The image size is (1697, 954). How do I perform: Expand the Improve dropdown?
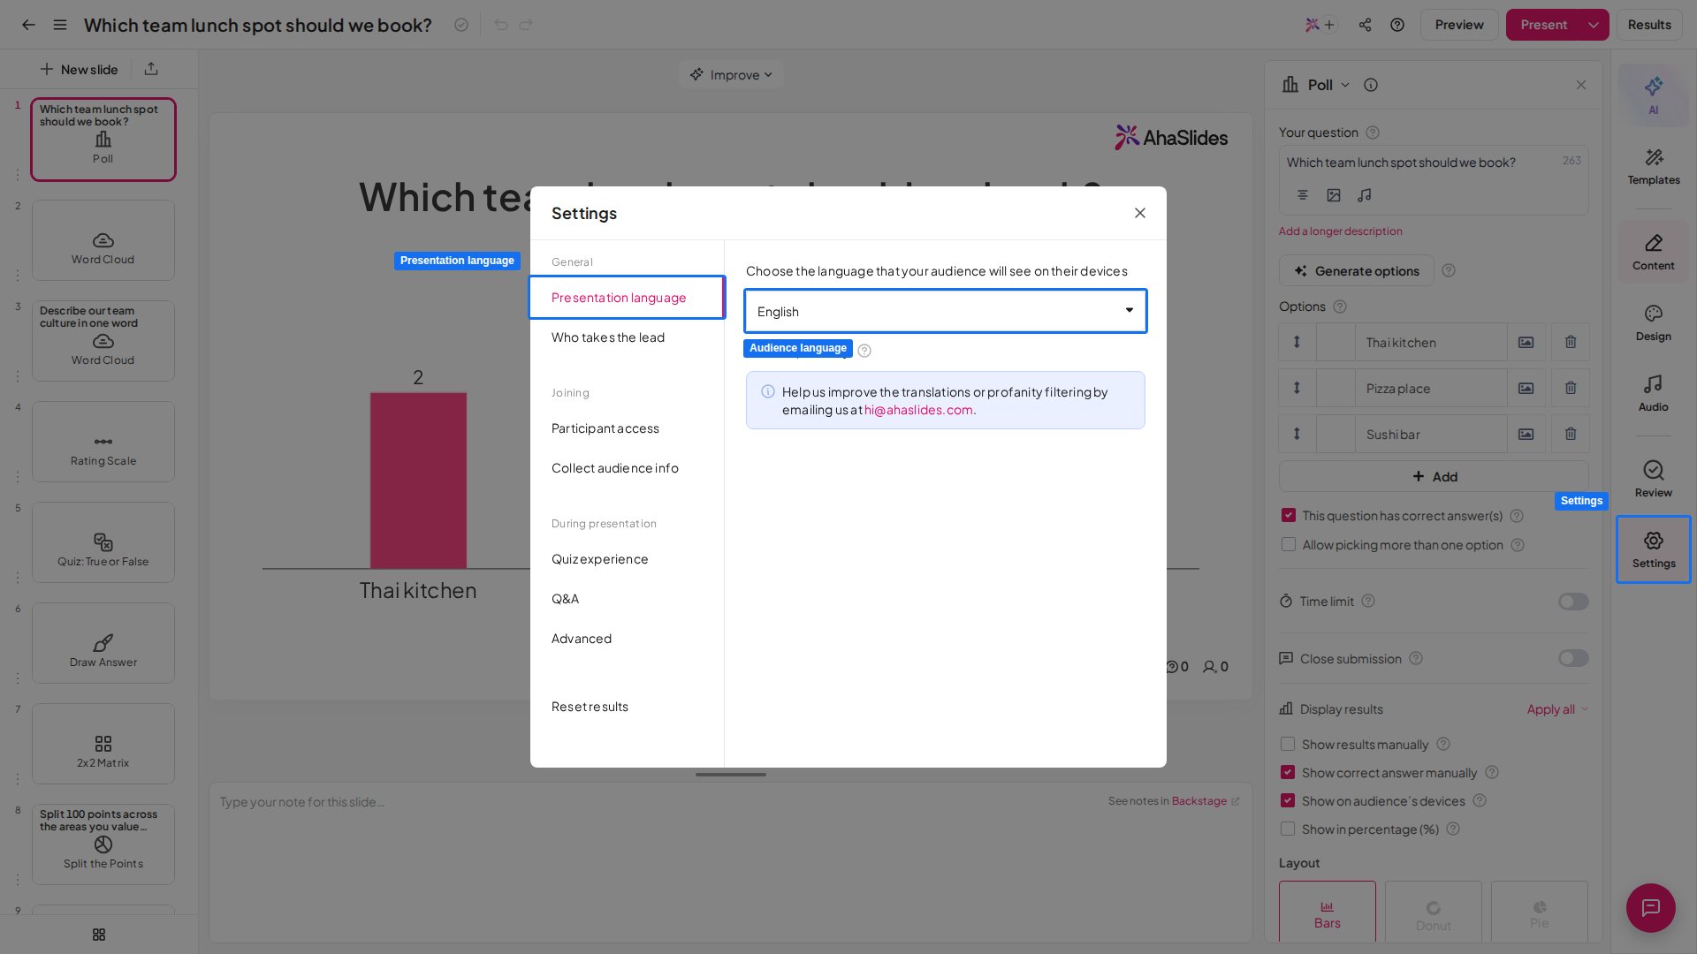coord(731,75)
